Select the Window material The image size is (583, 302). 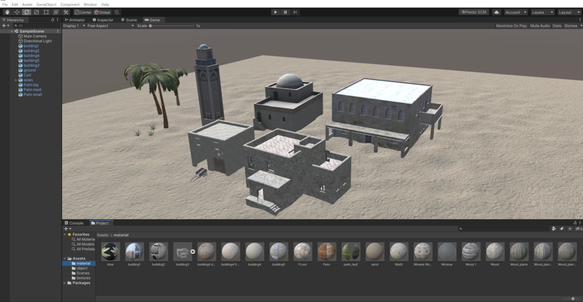[x=446, y=251]
